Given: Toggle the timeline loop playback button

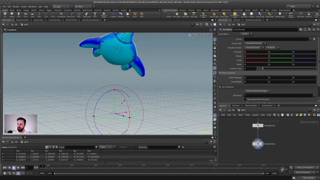Looking at the screenshot, I should pos(13,173).
